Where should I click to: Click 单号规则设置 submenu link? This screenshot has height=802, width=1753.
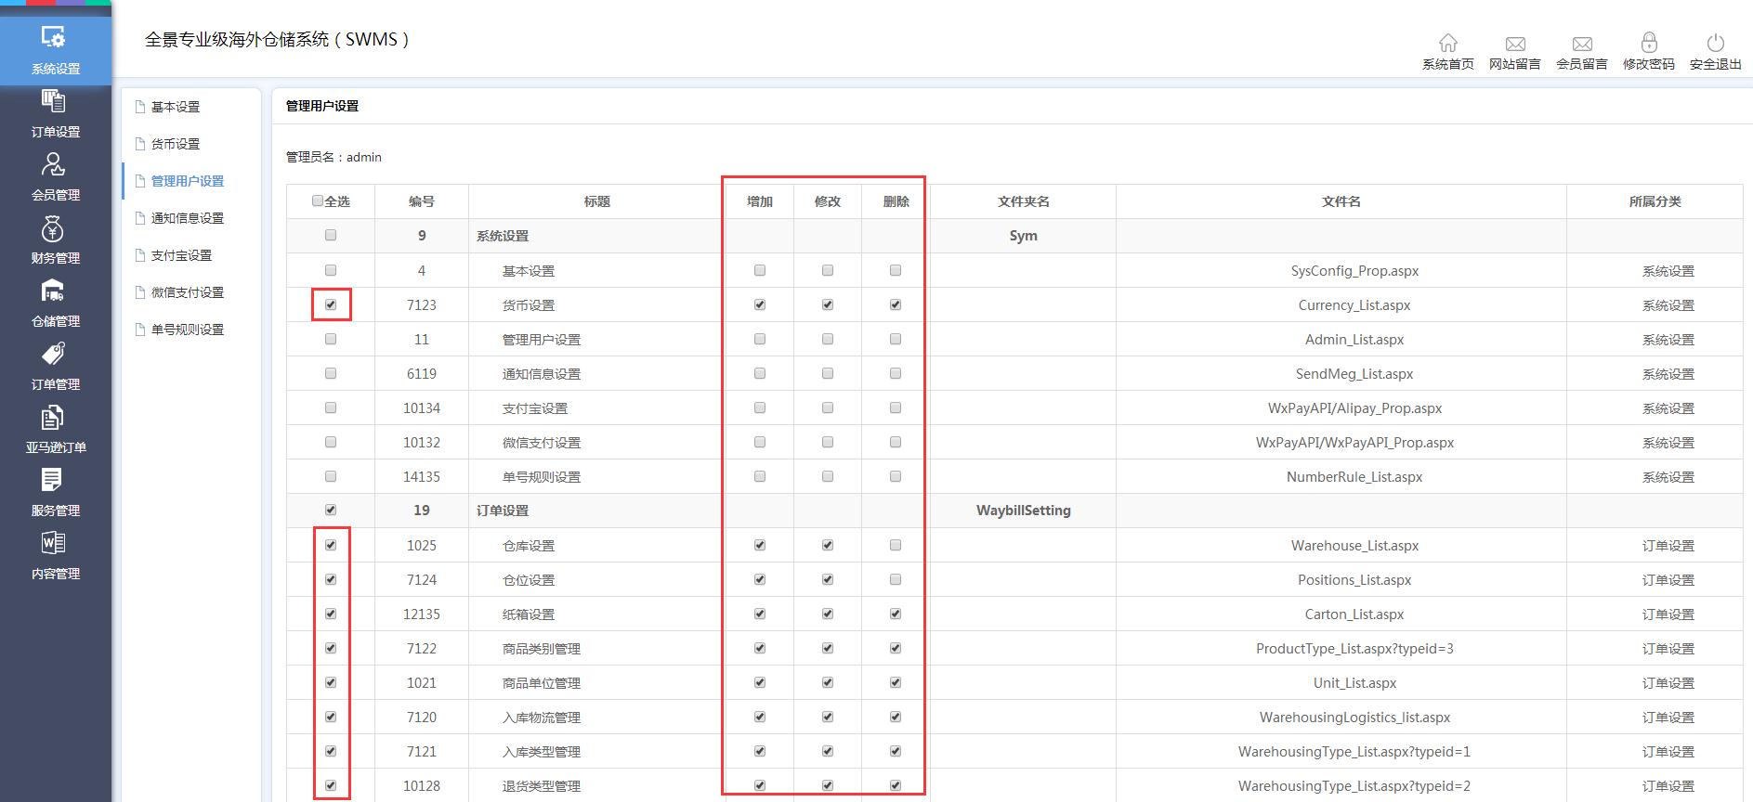(188, 330)
